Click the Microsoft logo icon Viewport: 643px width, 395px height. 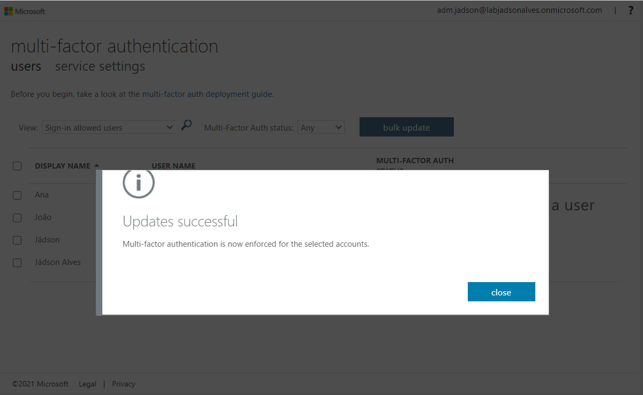[x=9, y=11]
